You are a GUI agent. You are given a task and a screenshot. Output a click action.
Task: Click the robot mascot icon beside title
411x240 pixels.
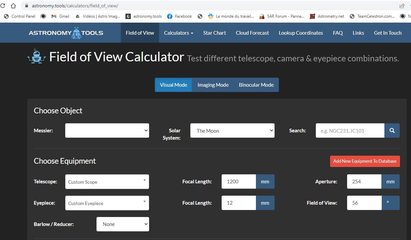[37, 56]
